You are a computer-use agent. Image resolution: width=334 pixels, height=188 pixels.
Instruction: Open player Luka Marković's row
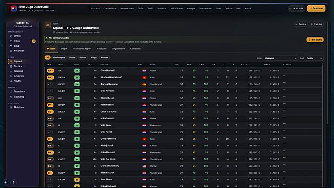coord(184,111)
